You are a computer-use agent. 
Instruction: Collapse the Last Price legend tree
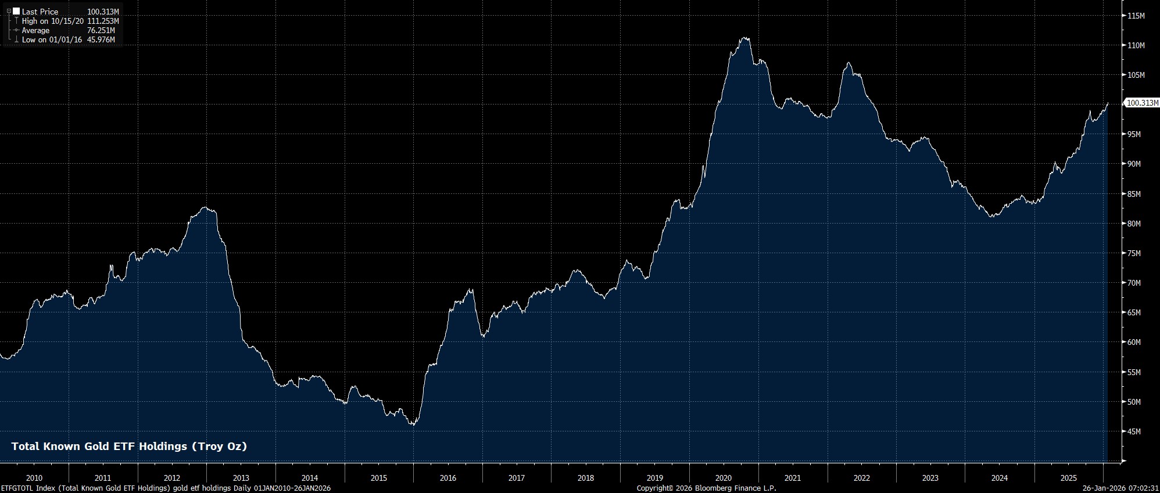(9, 11)
